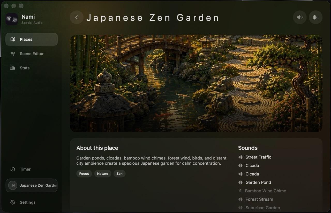Viewport: 331px width, 213px height.
Task: Toggle the Garden Pond sound icon
Action: pyautogui.click(x=240, y=182)
